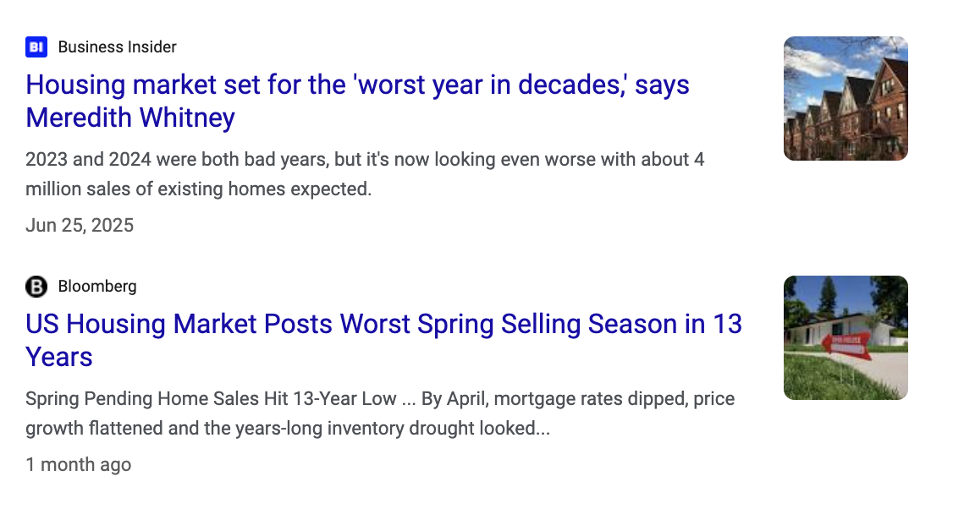Open the Worst Spring Selling Season headline
The width and height of the screenshot is (975, 509).
pos(383,340)
